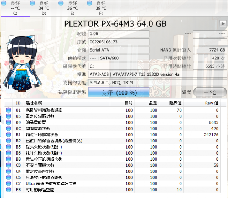Screen dimensions: 228x199
Task: Select the E: drive tab at 36 °C
Action: (x=72, y=8)
